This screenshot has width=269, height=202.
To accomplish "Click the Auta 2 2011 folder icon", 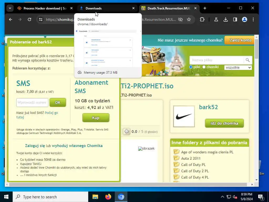I will pyautogui.click(x=176, y=158).
